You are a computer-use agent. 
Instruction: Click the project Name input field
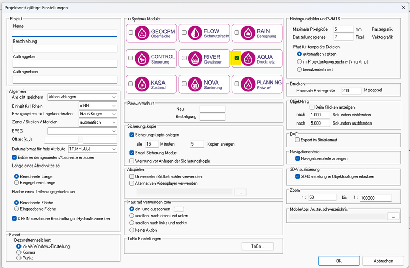(65, 33)
